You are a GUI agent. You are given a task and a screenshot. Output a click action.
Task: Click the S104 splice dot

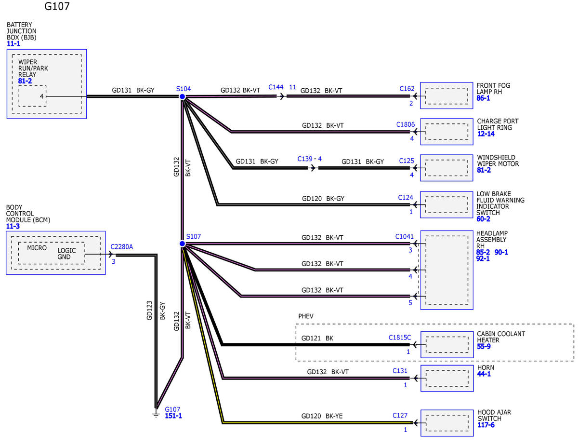(182, 97)
